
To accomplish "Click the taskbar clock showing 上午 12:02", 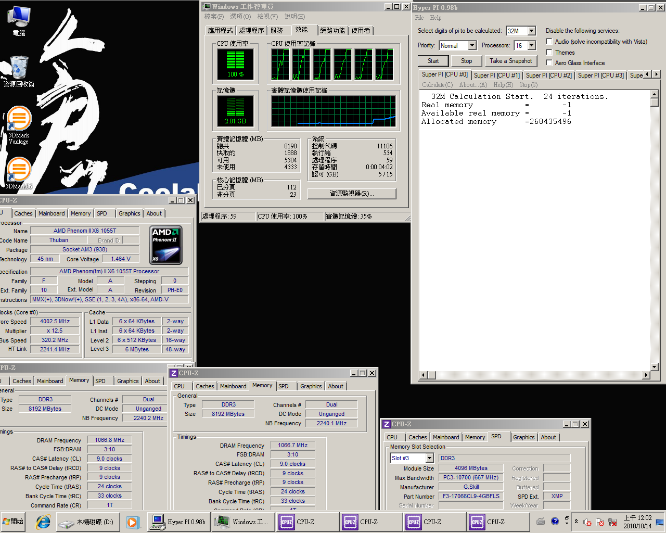I will 637,522.
